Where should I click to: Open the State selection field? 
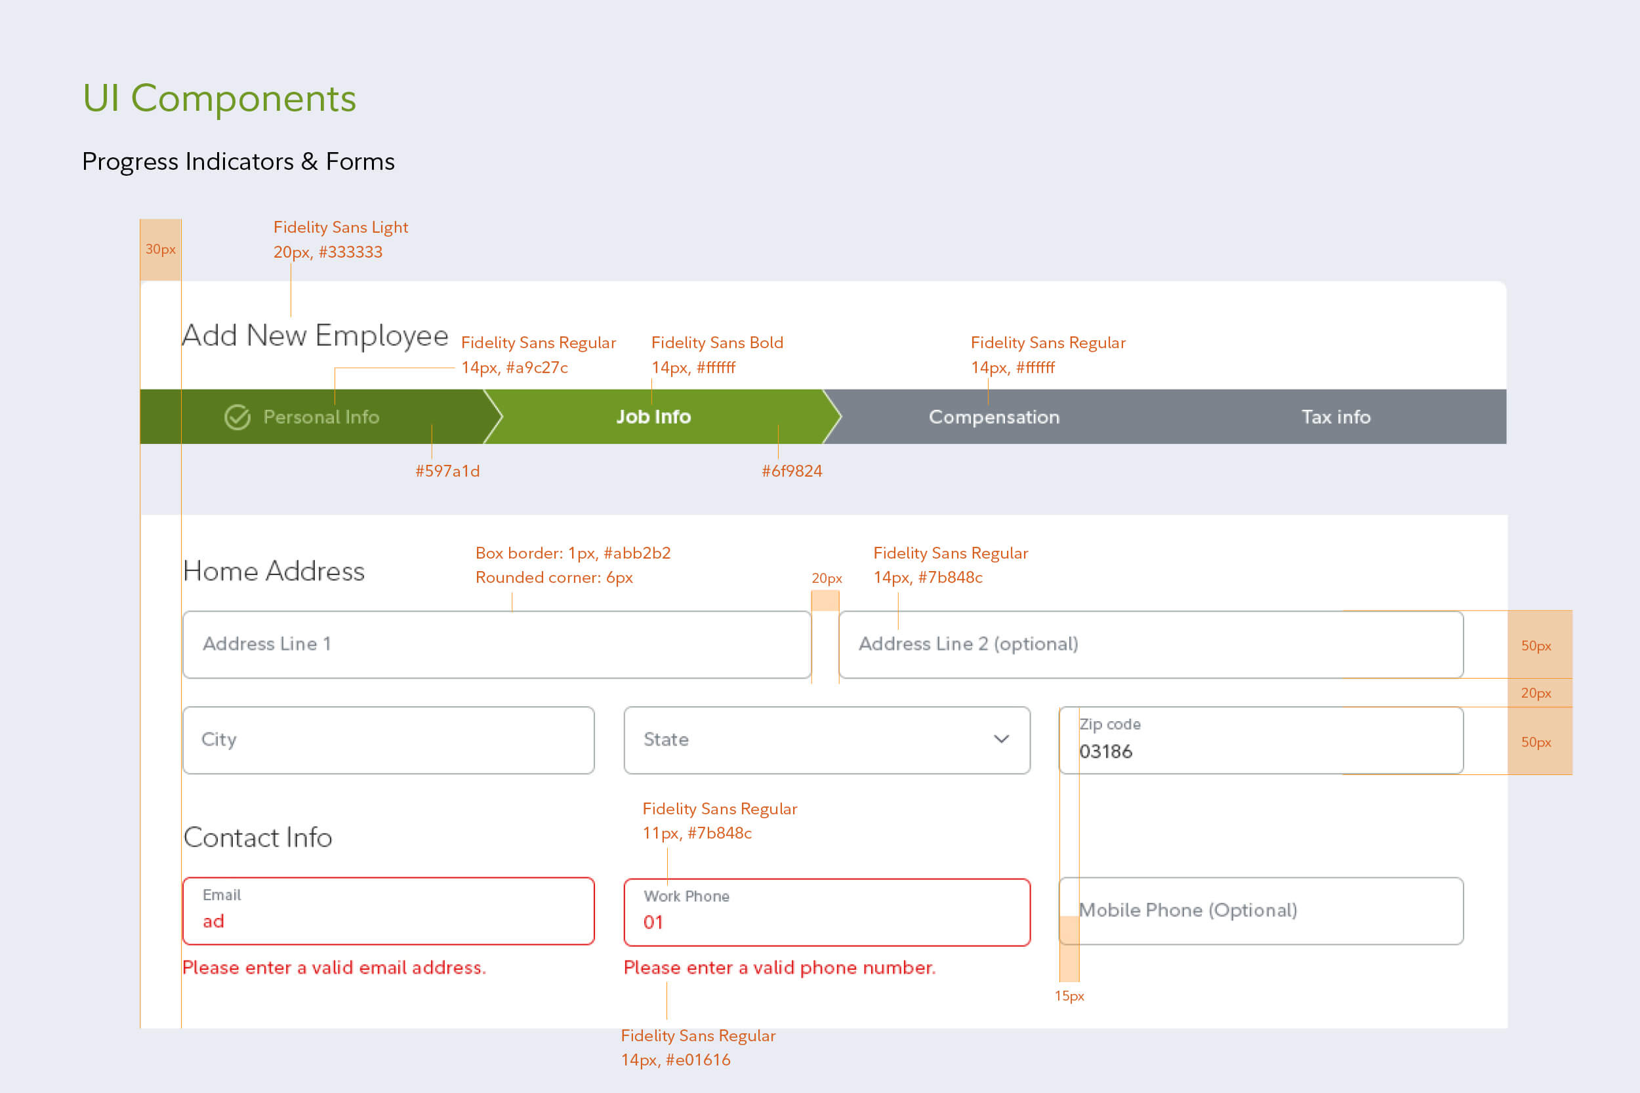point(802,740)
